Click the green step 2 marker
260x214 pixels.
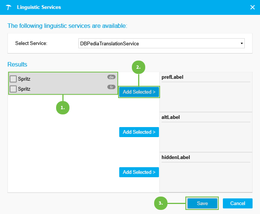click(x=139, y=67)
